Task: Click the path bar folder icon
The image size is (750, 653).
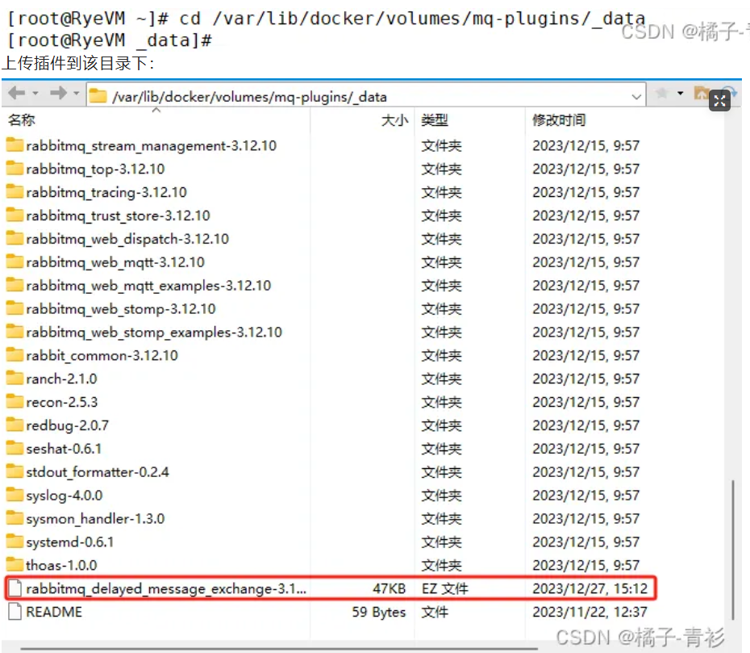Action: tap(98, 96)
